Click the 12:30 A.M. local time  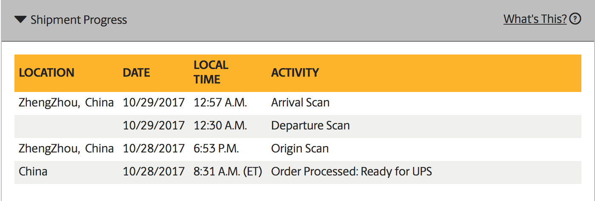click(x=220, y=126)
